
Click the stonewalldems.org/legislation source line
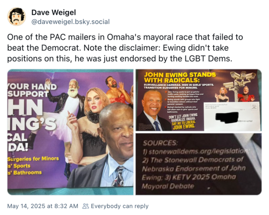[196, 151]
